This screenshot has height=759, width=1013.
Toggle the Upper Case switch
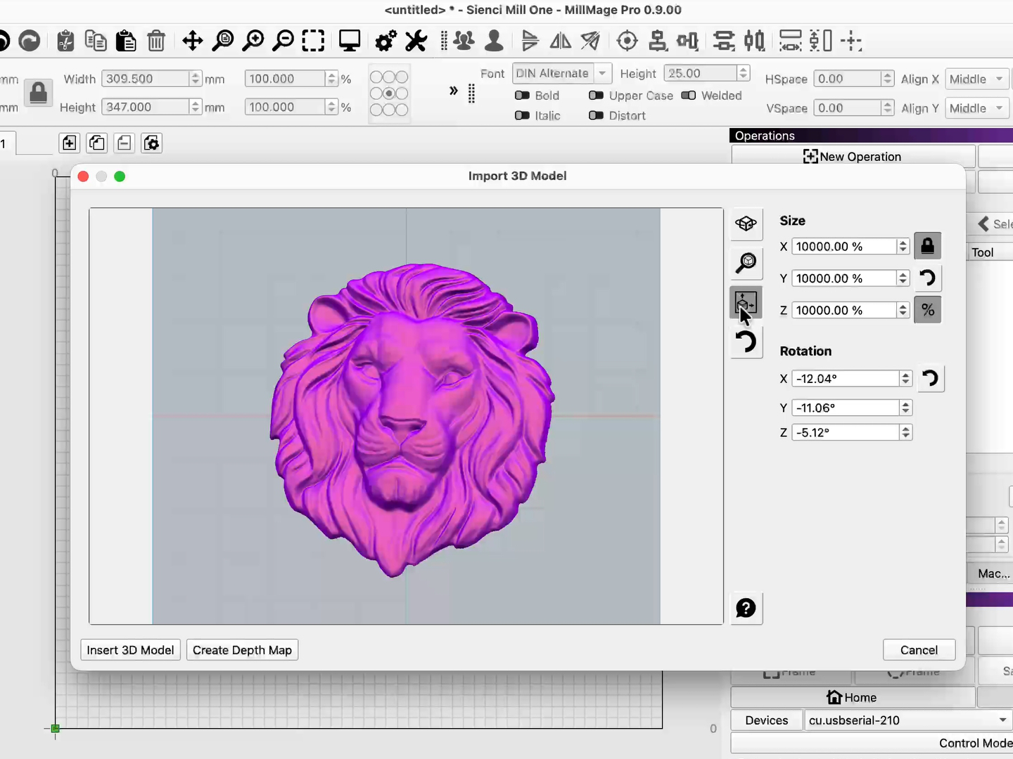[596, 96]
